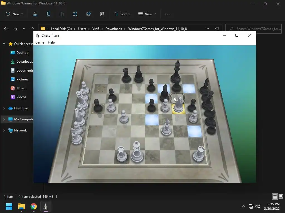Click the Cut icon in File Explorer toolbar
The image size is (285, 213).
coord(35,14)
